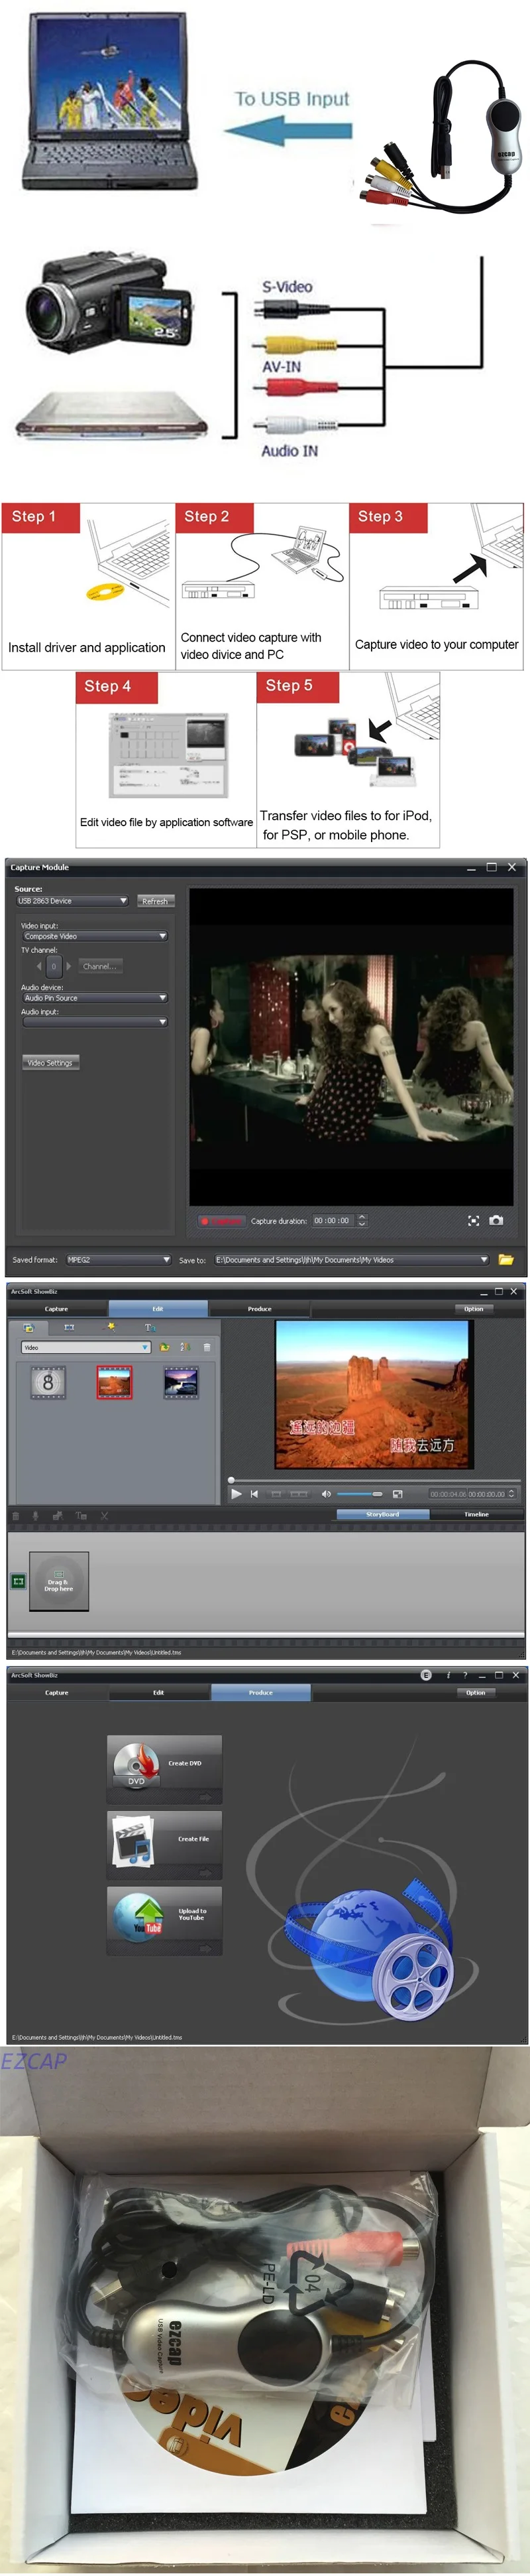Open the Edit tab in the ShowBiz Produce-view window

point(159,1692)
